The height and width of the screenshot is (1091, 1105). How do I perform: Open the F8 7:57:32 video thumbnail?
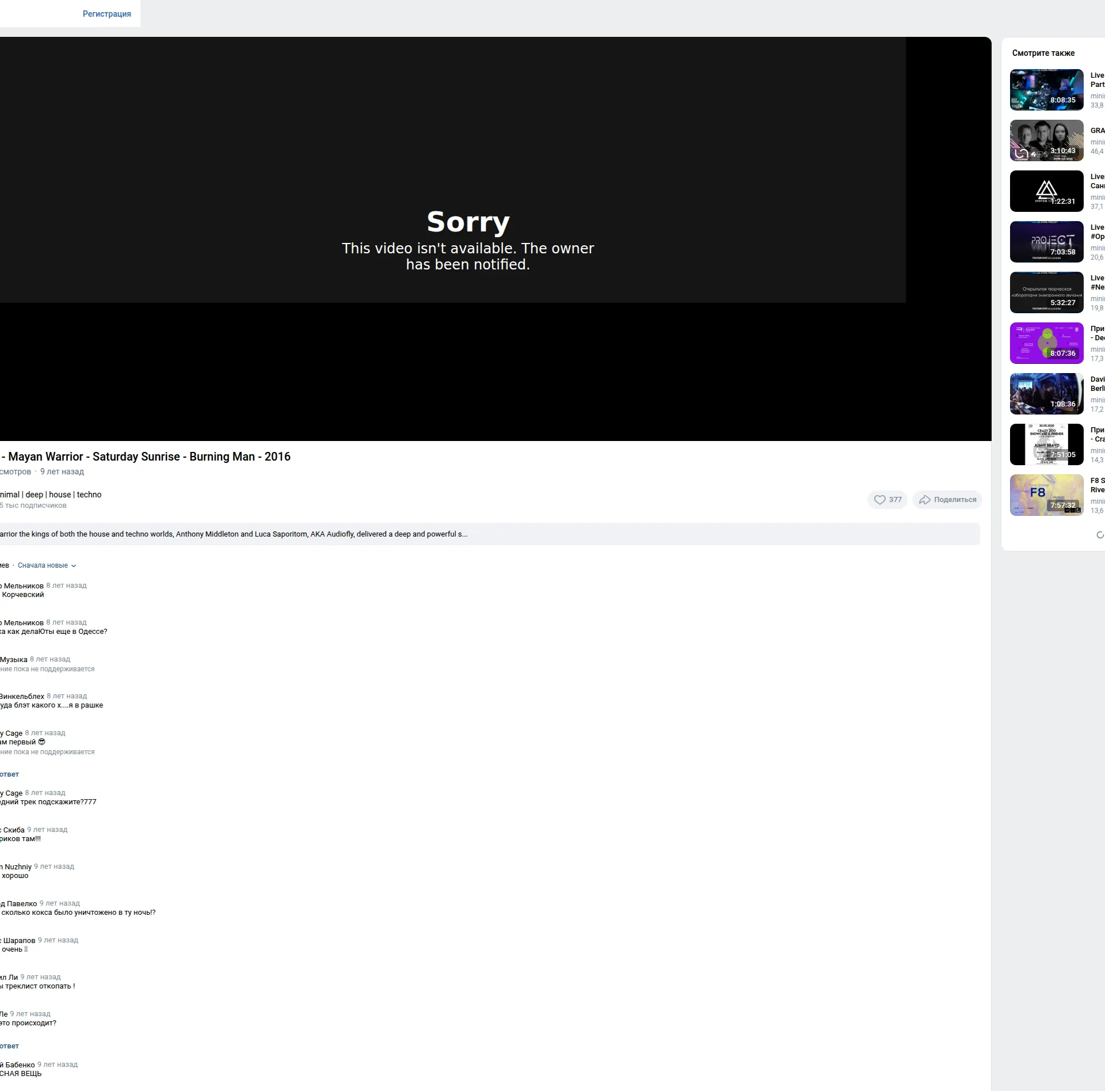[x=1047, y=495]
